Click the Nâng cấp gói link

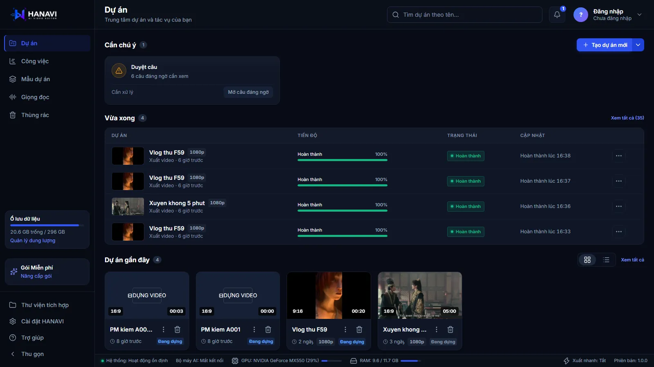[x=36, y=276]
